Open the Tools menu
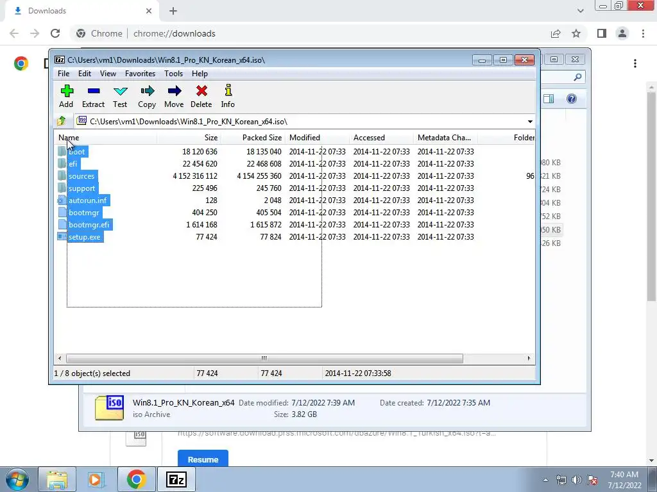 click(x=173, y=74)
